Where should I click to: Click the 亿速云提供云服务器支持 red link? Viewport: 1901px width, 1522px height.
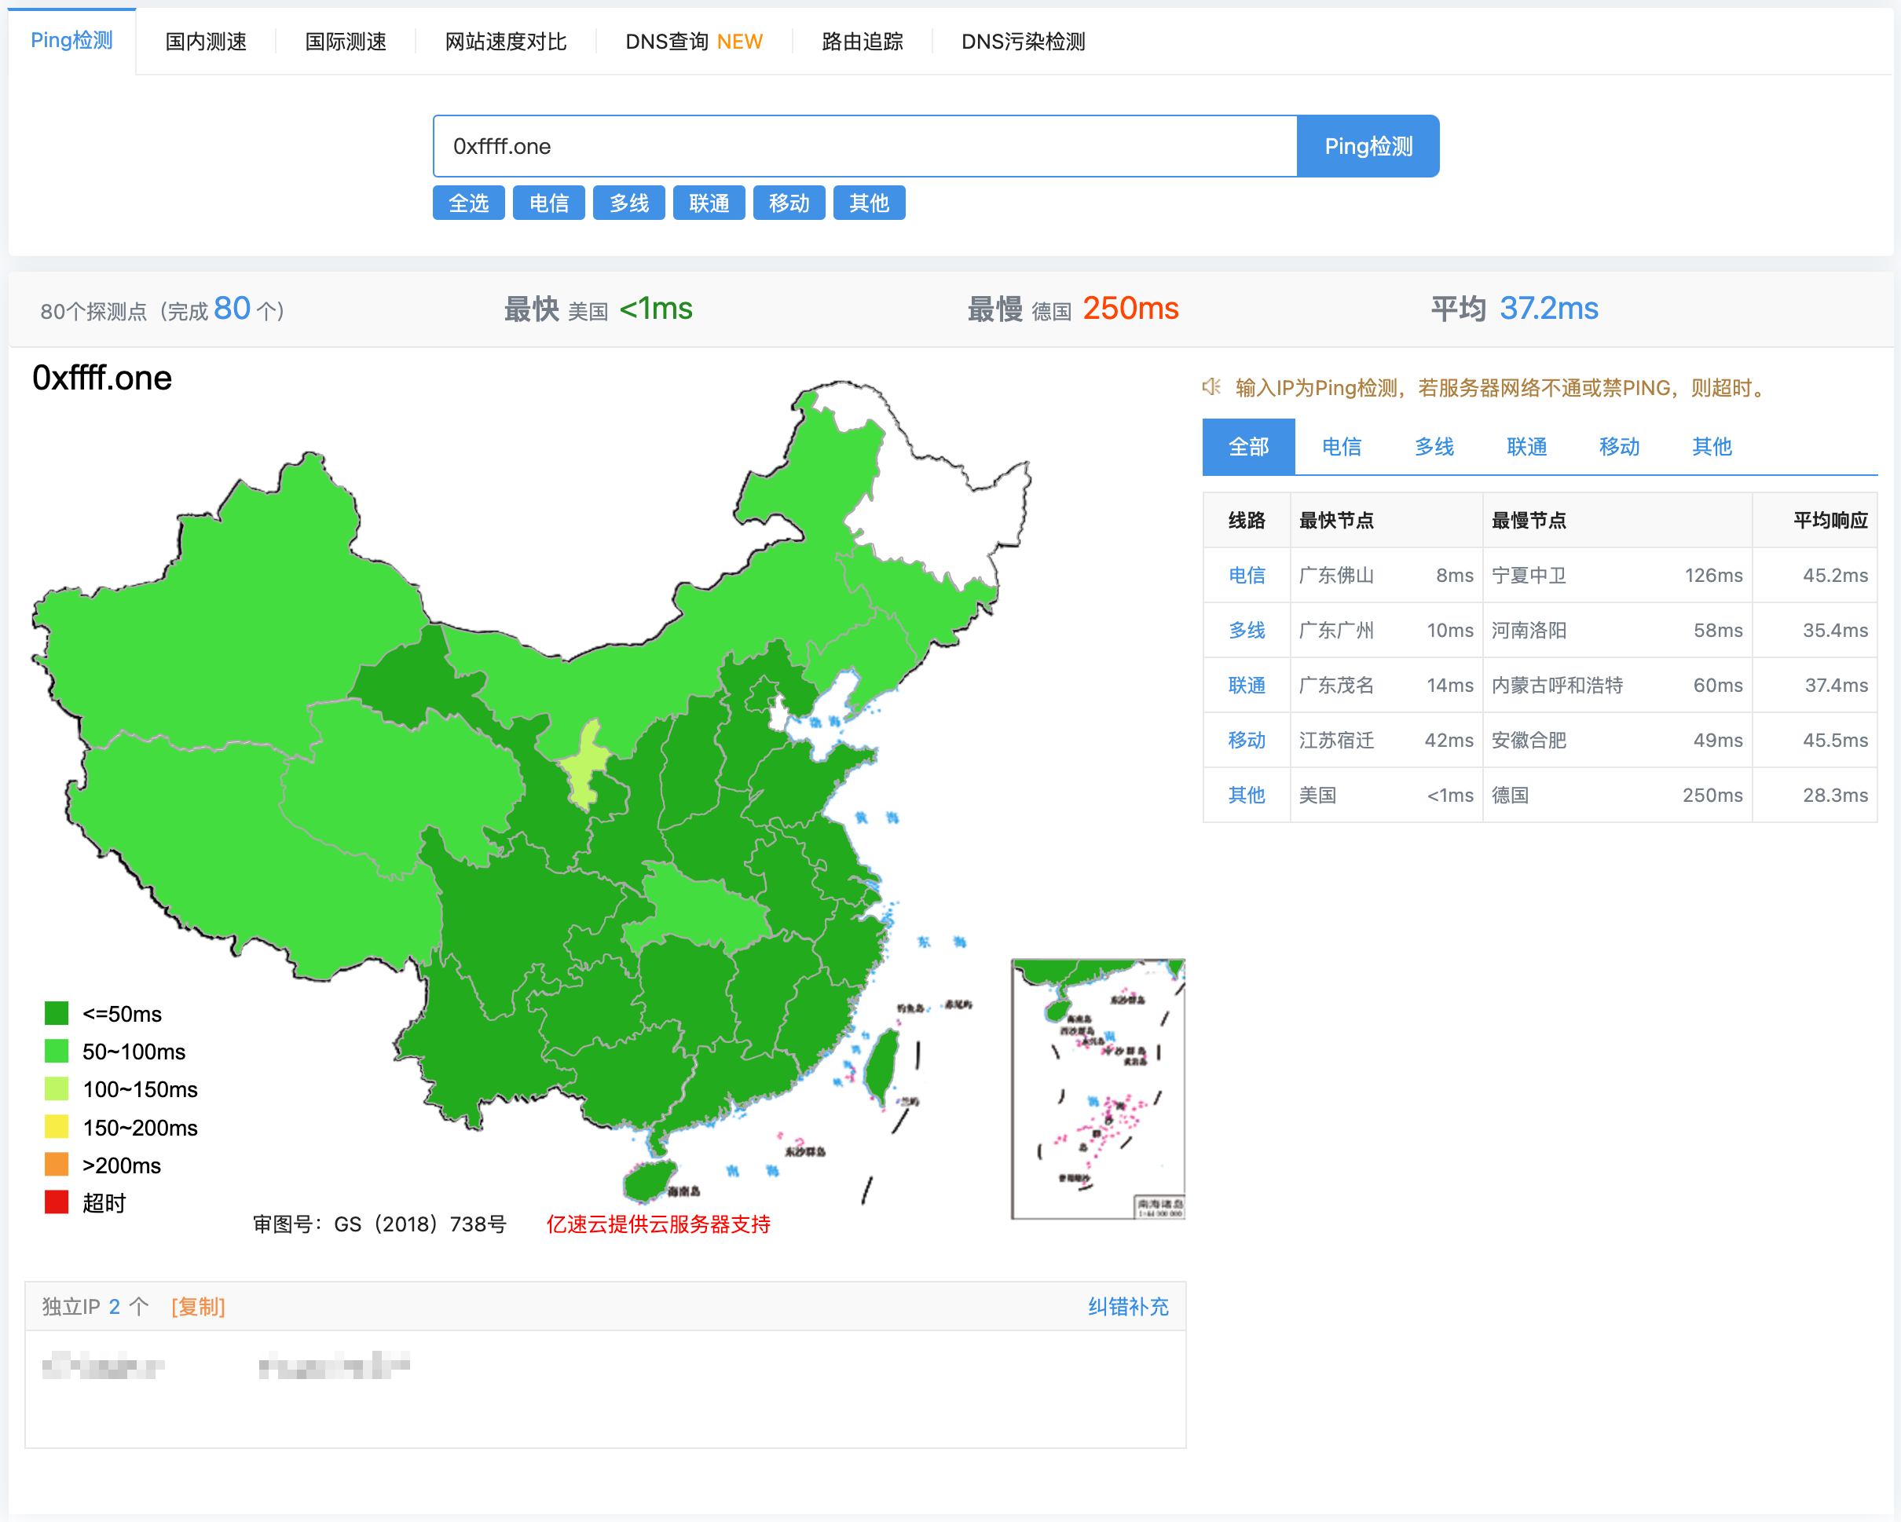click(x=657, y=1224)
